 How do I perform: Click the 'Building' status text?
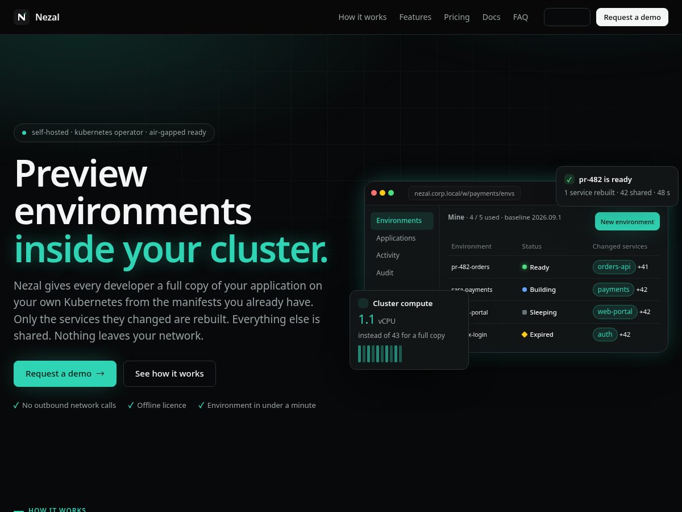pos(543,290)
